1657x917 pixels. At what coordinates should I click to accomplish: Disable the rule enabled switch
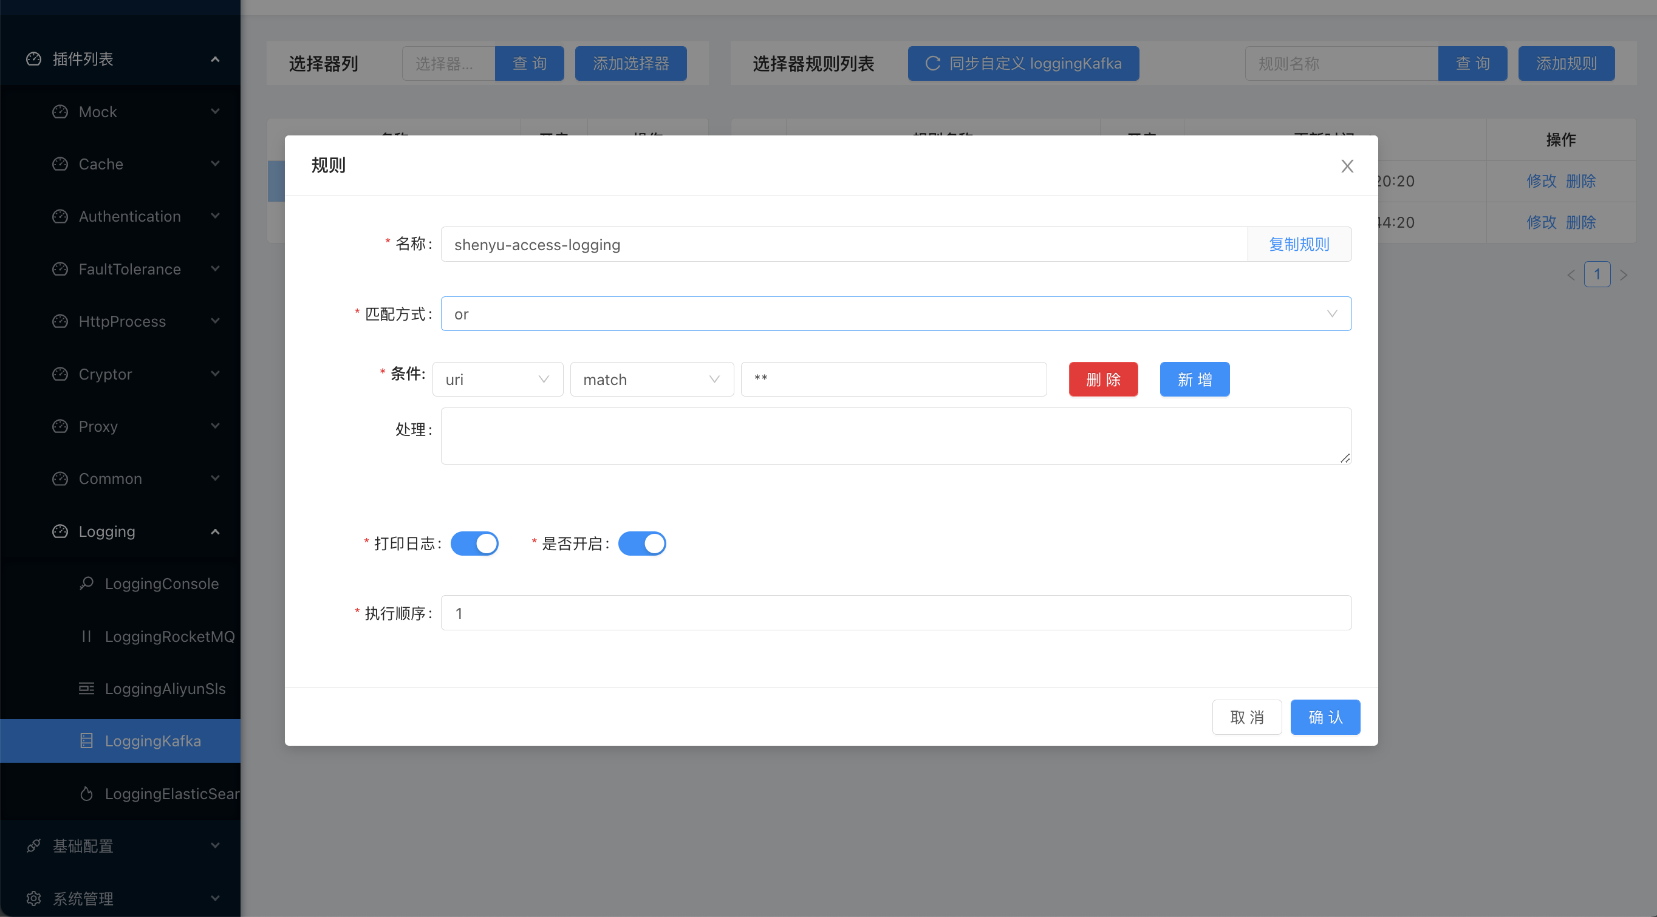[641, 544]
